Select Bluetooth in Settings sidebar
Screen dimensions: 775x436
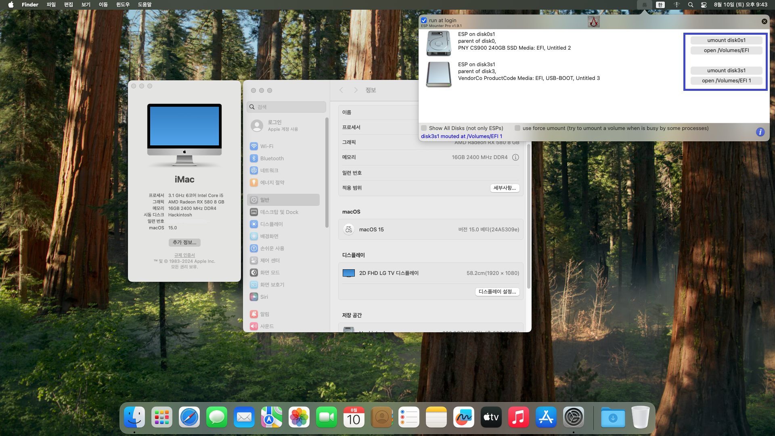click(283, 158)
